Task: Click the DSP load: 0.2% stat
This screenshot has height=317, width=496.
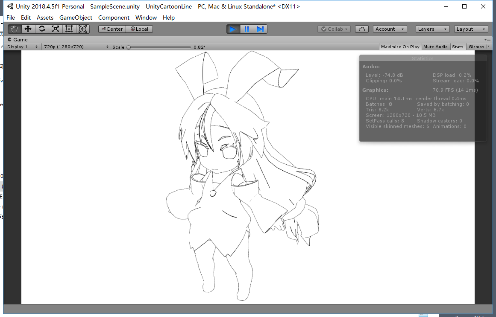Action: [x=452, y=75]
